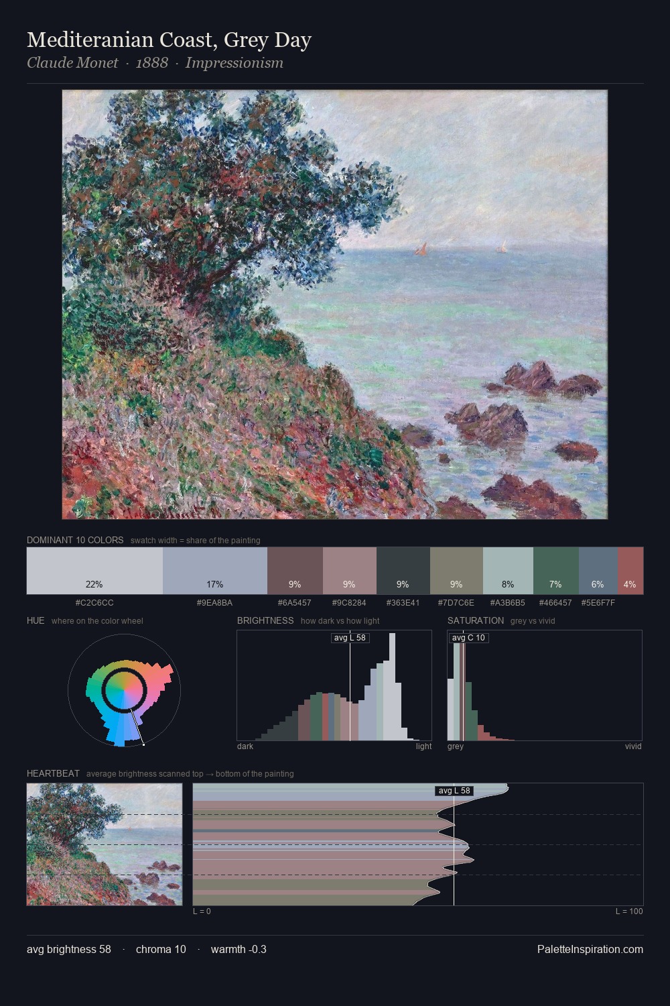
Task: Click the hex label #C2C6CC
Action: 94,603
